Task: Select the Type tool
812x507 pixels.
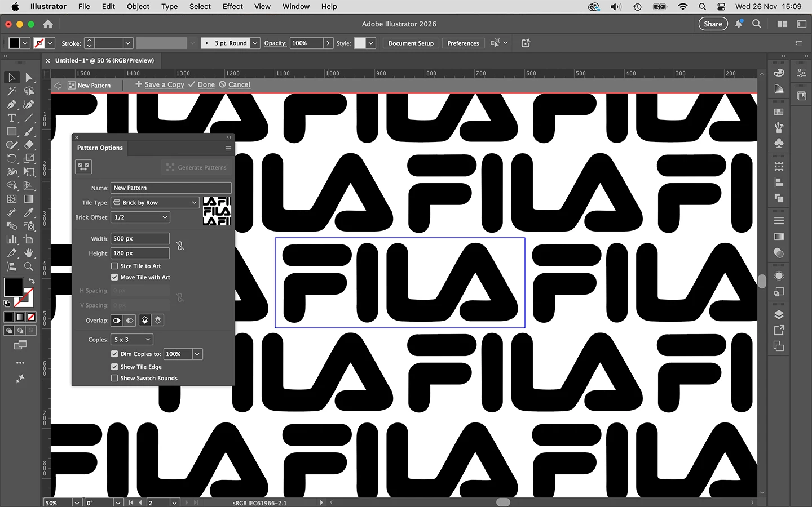Action: pos(12,118)
